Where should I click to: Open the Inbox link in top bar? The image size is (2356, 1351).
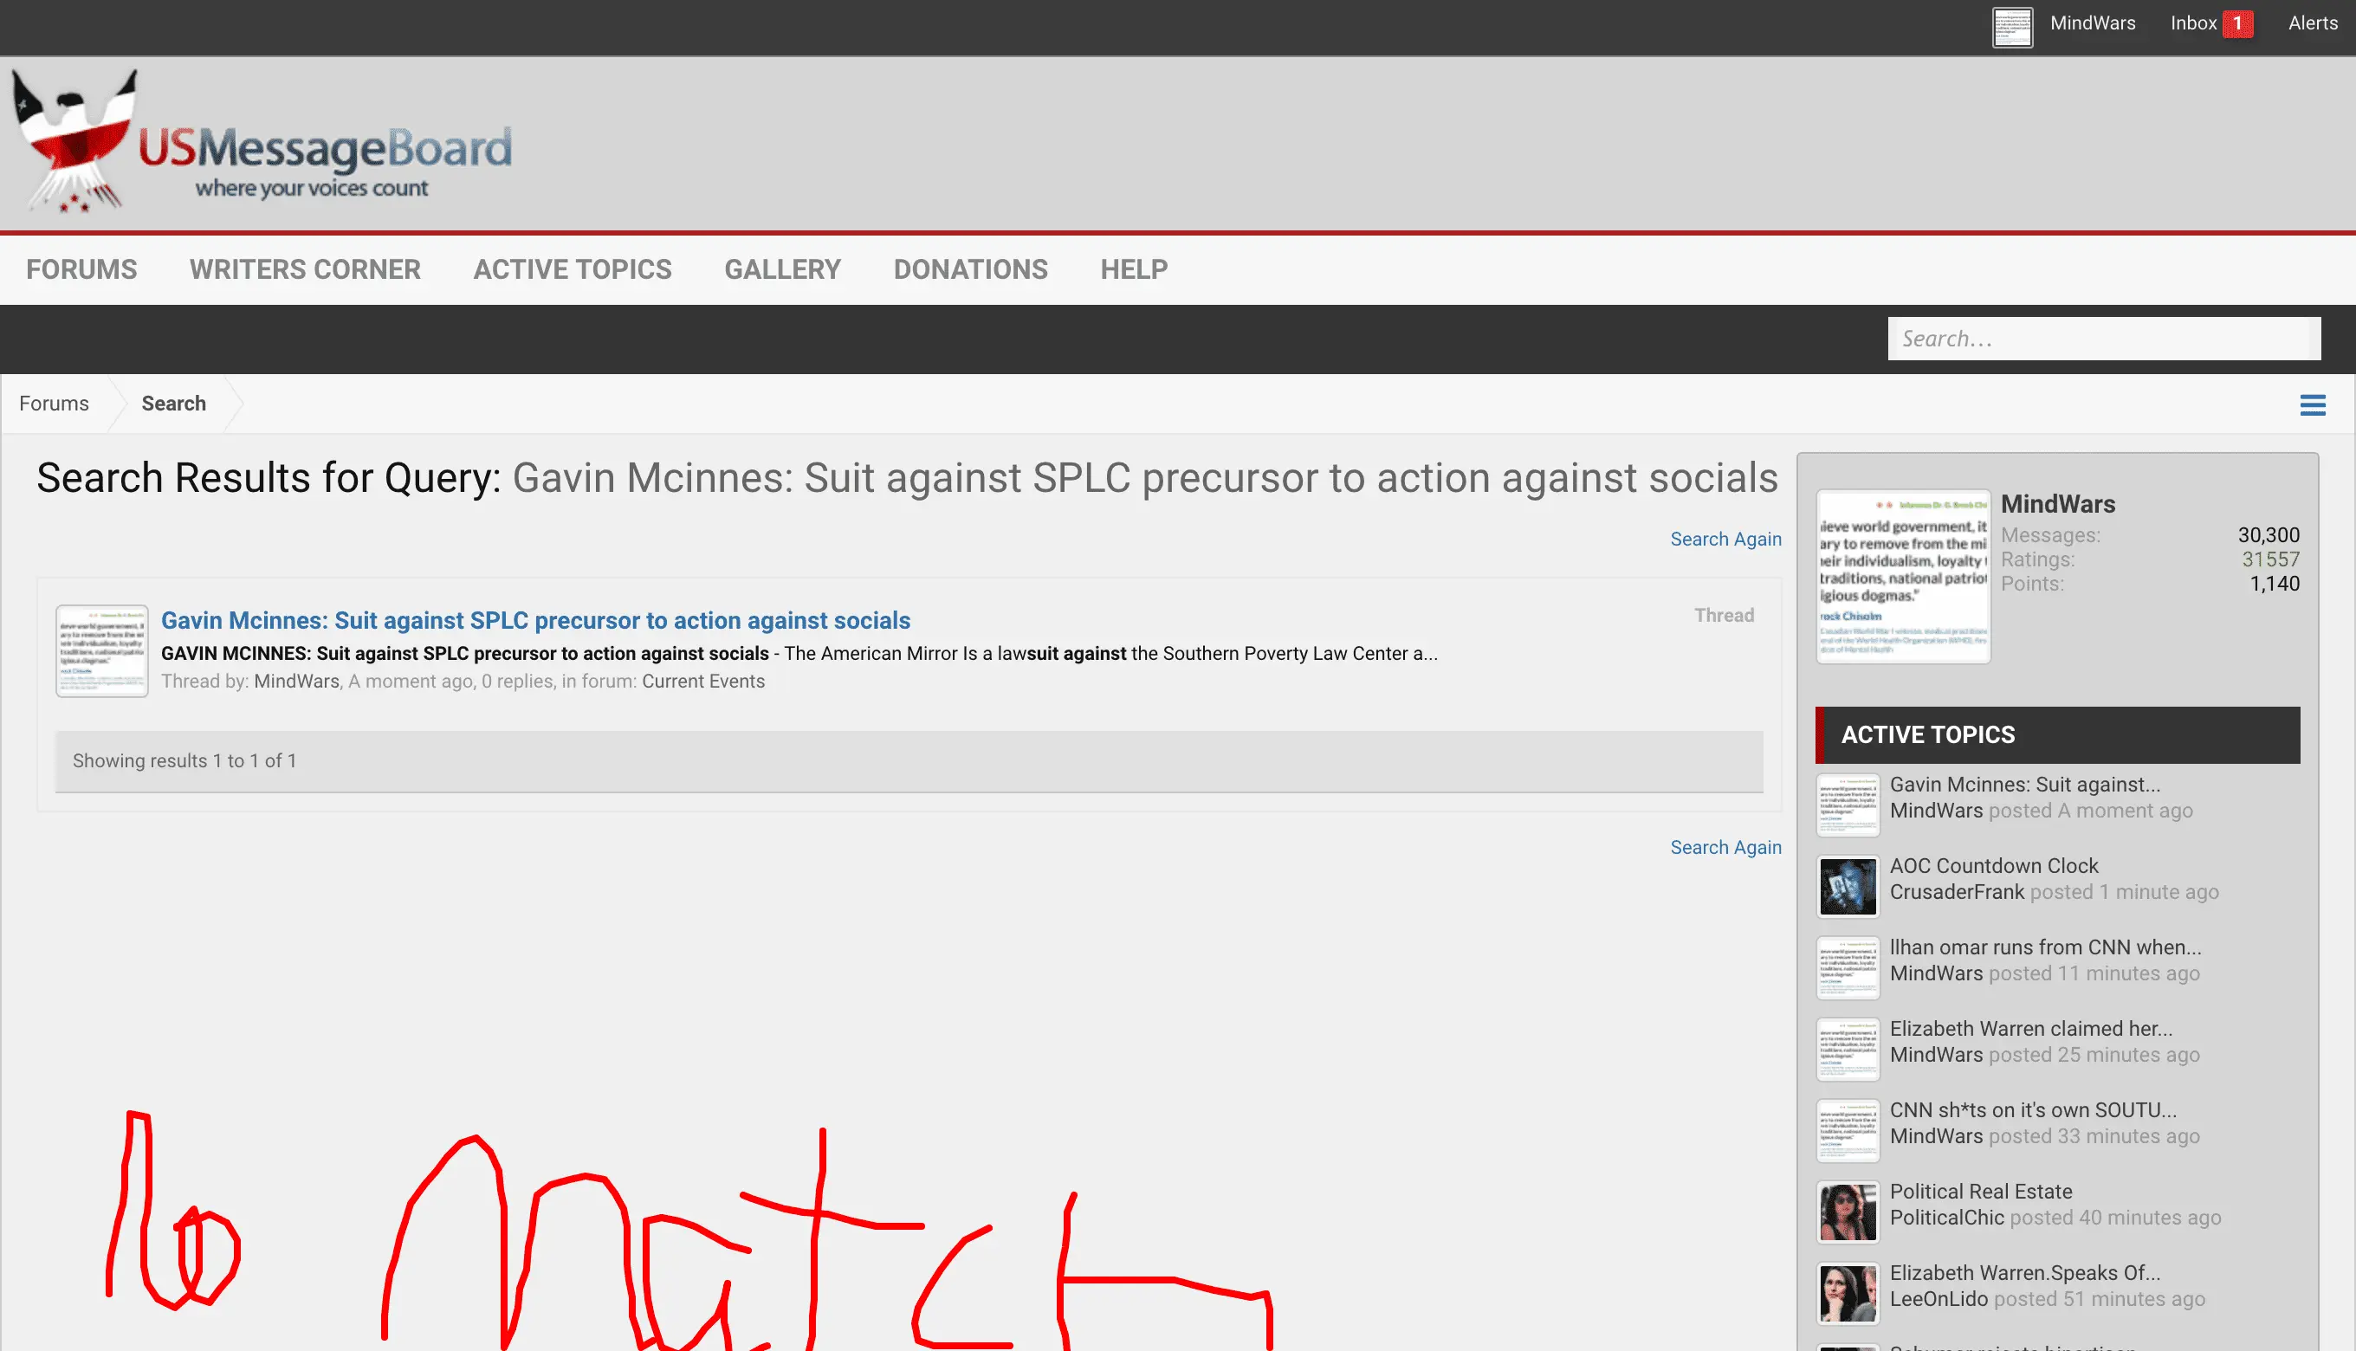[2192, 23]
